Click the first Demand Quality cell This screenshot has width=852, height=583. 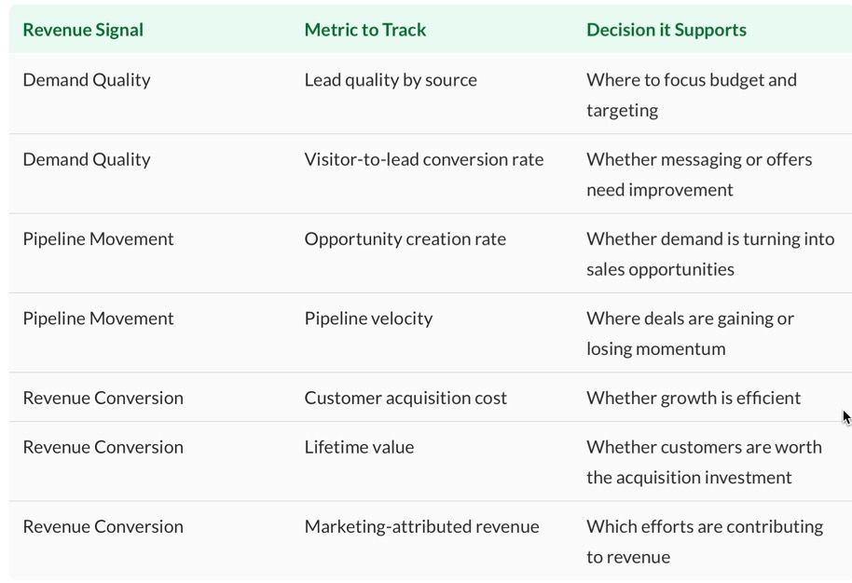coord(87,80)
